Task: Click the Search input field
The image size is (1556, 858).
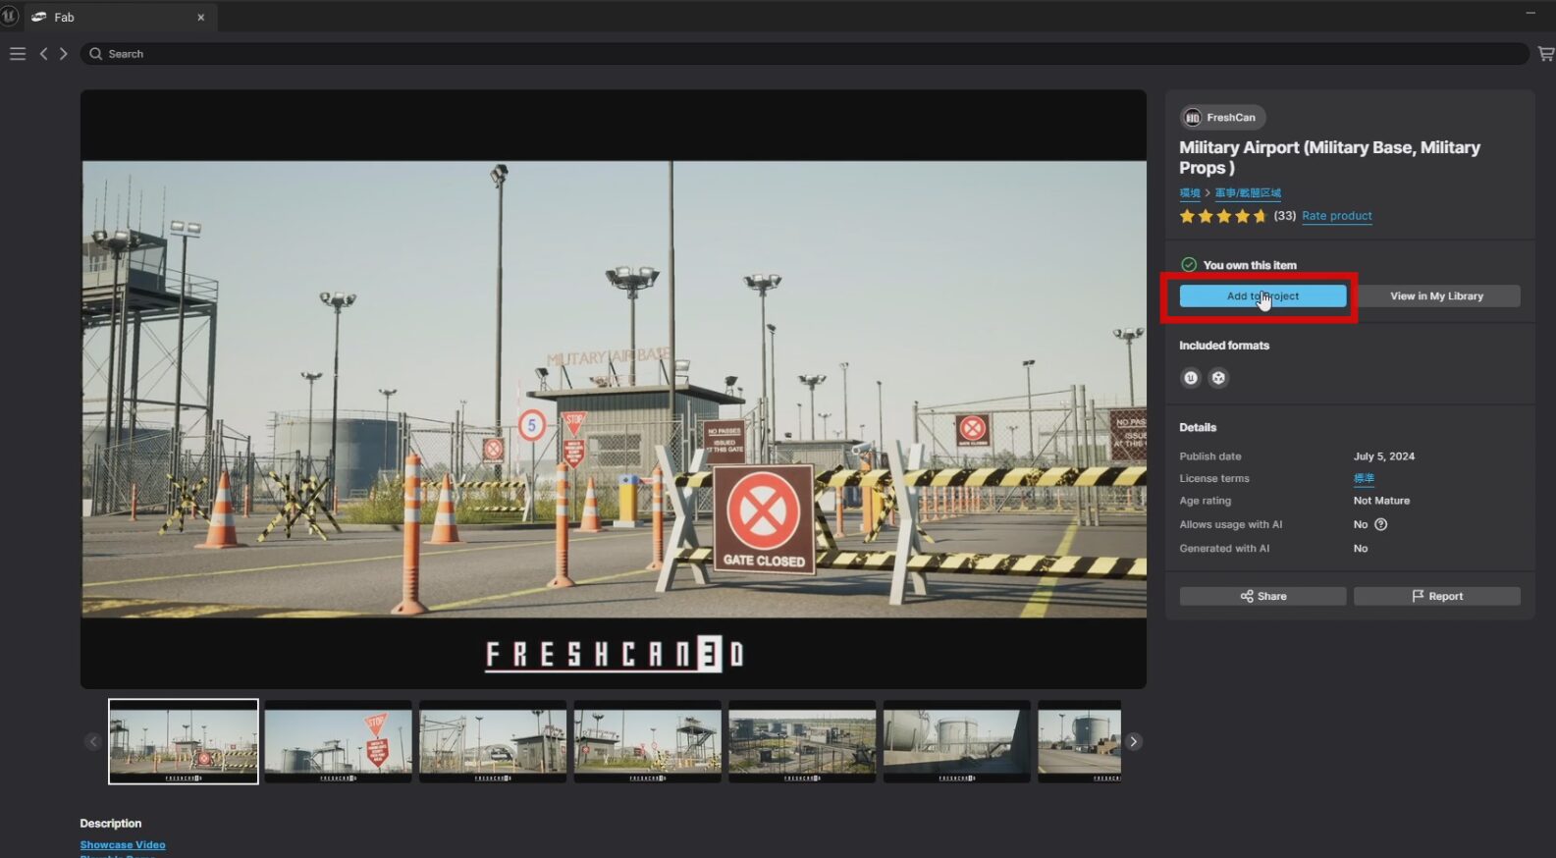Action: pos(804,54)
